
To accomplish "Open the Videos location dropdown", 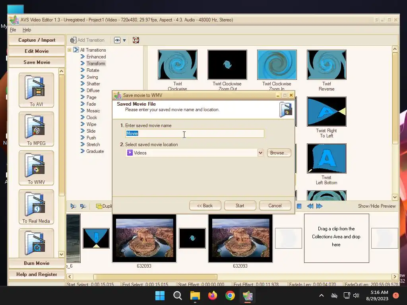I will point(260,153).
